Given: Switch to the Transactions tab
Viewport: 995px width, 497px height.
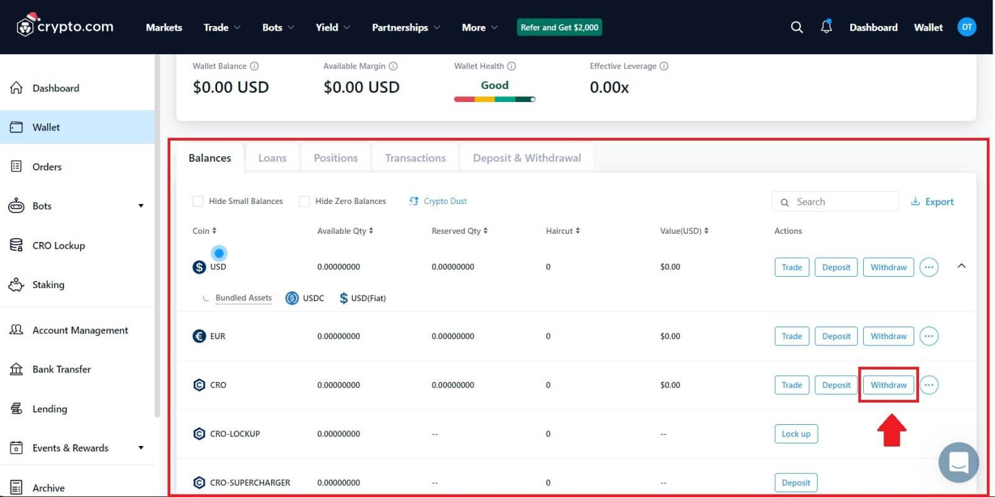Looking at the screenshot, I should click(x=415, y=158).
